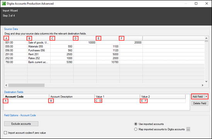This screenshot has height=139, width=212.
Task: Click the Rent 251 cell
Action: (39, 54)
